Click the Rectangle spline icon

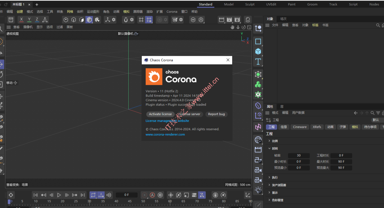[x=258, y=41]
